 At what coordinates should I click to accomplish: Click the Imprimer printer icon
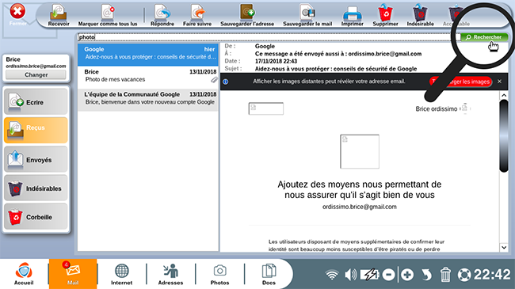click(x=352, y=13)
